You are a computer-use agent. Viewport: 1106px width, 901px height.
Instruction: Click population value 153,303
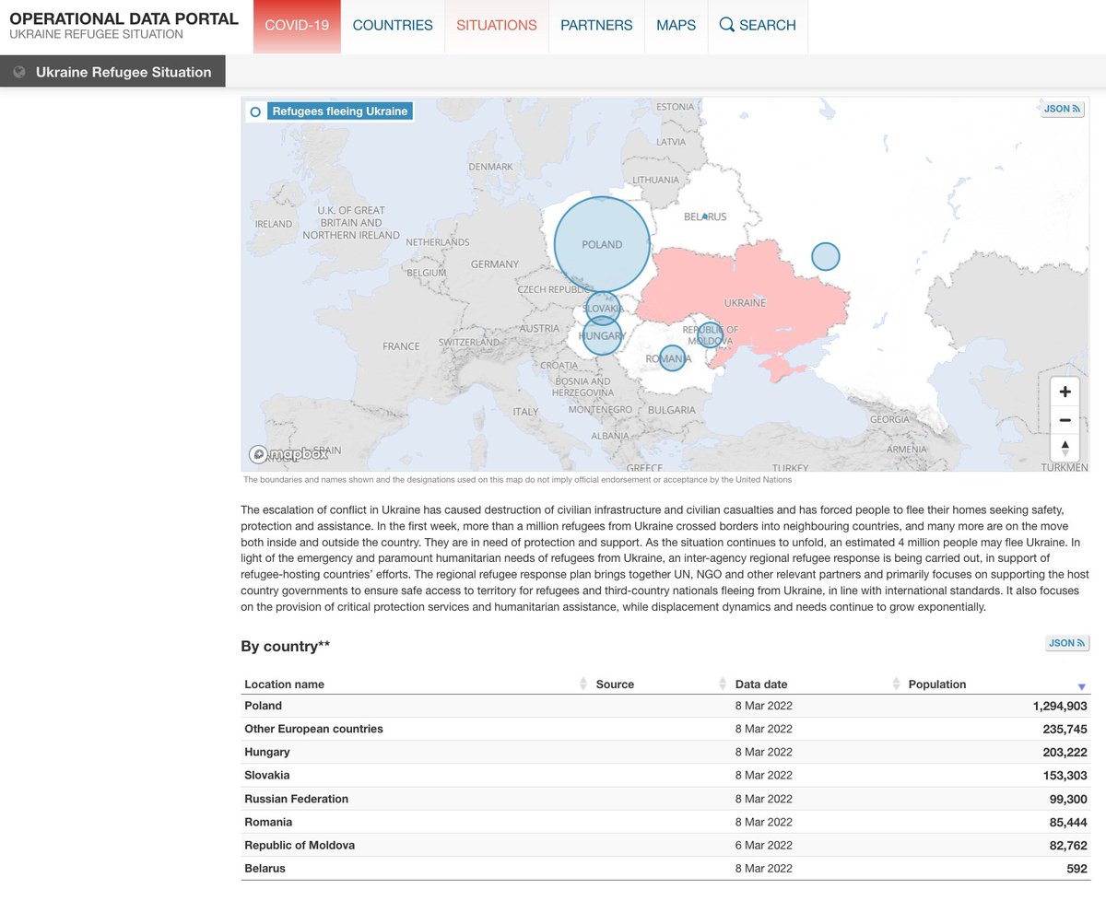point(1065,775)
